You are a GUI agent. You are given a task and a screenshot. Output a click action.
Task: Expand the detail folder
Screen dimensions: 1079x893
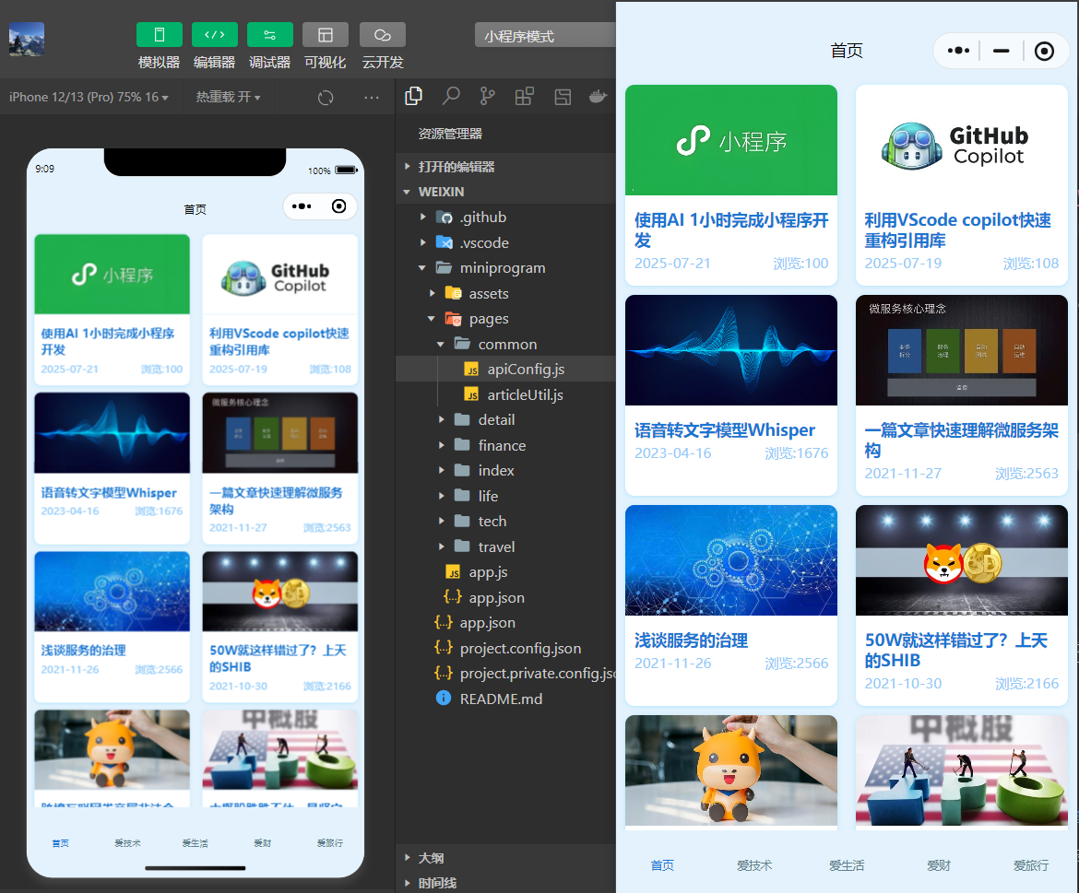pos(496,420)
